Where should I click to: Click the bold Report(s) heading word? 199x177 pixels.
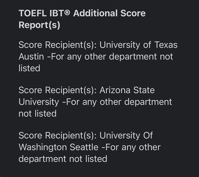(39, 25)
